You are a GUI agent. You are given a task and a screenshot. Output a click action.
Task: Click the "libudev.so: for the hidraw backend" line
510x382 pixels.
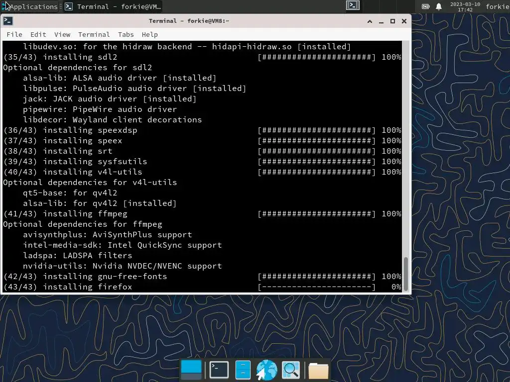tap(187, 47)
